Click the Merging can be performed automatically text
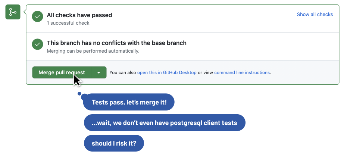Screen dimensions: 347x162 pos(93,51)
